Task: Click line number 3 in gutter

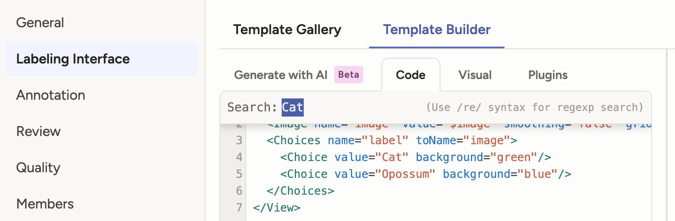Action: click(x=239, y=140)
